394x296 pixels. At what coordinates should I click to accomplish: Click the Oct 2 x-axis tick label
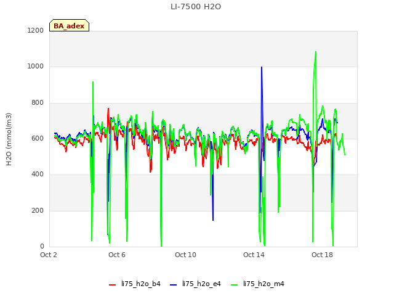point(49,255)
